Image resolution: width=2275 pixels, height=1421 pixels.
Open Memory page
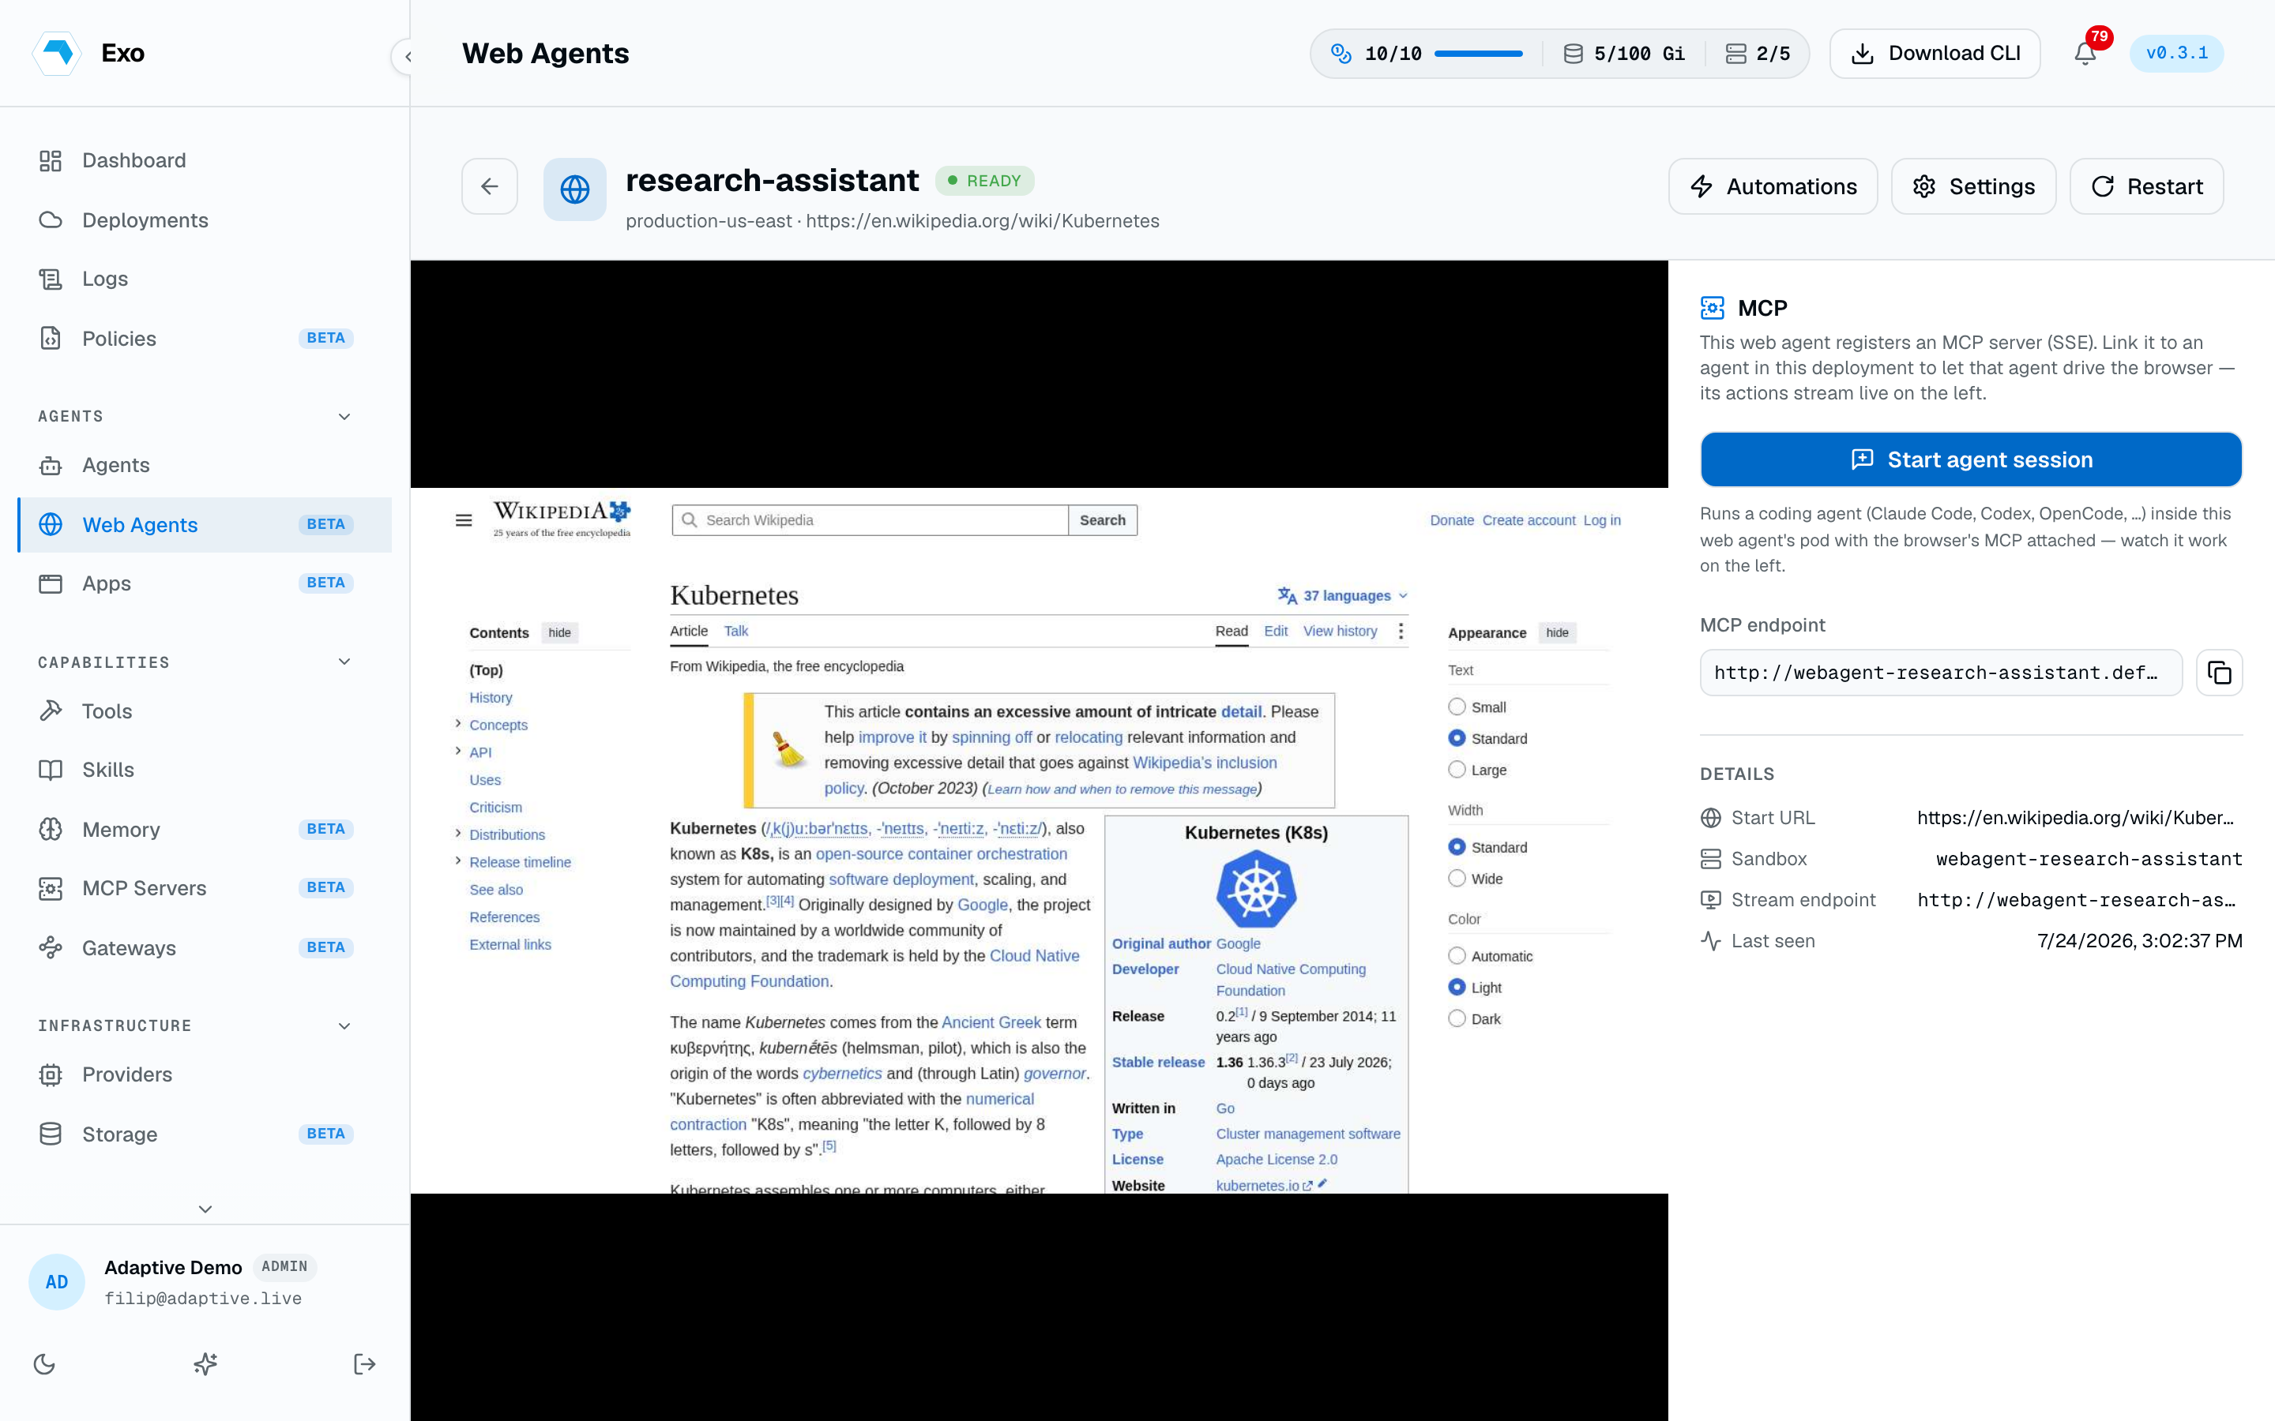pyautogui.click(x=205, y=830)
